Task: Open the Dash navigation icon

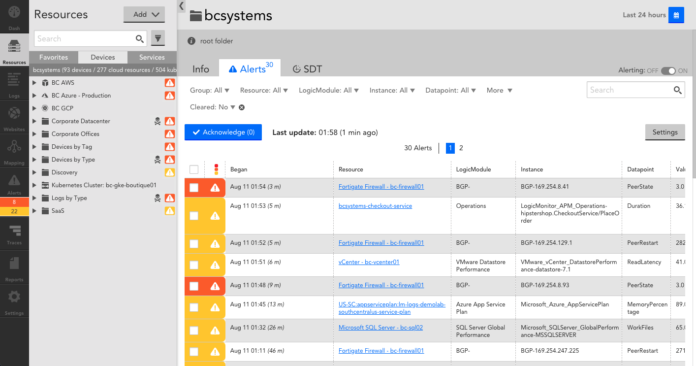Action: tap(14, 12)
